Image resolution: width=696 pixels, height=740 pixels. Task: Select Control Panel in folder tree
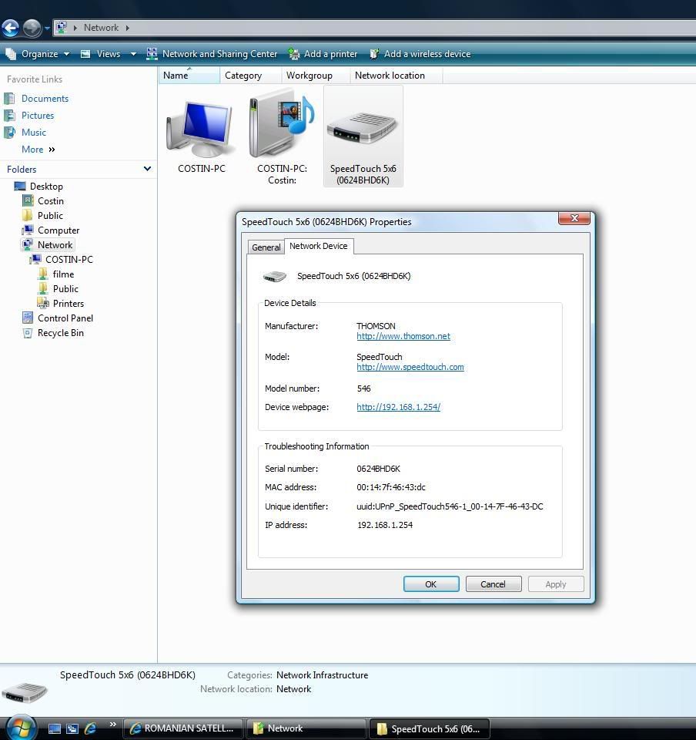[65, 318]
